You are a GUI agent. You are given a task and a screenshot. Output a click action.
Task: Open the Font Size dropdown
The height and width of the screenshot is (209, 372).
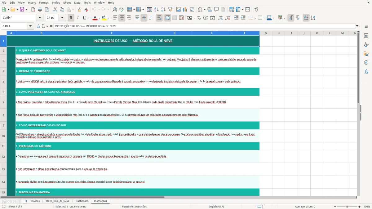click(x=62, y=18)
